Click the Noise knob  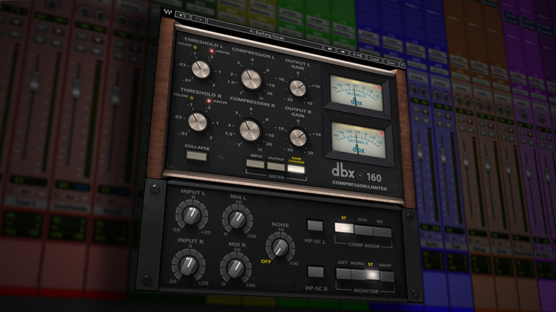tap(280, 247)
